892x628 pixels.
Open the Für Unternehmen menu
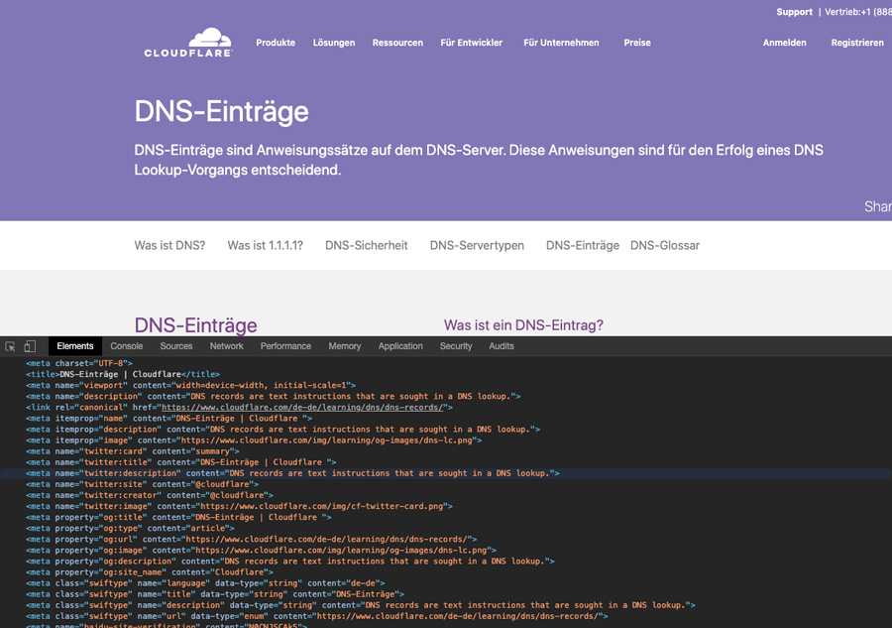[x=562, y=43]
